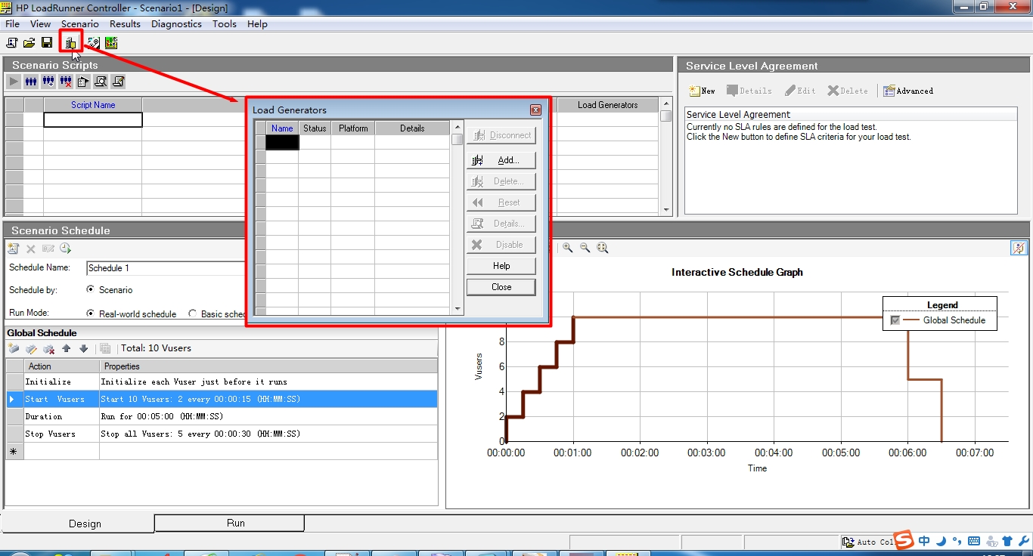Click the Platform column header in dialog
This screenshot has height=556, width=1033.
pyautogui.click(x=353, y=128)
